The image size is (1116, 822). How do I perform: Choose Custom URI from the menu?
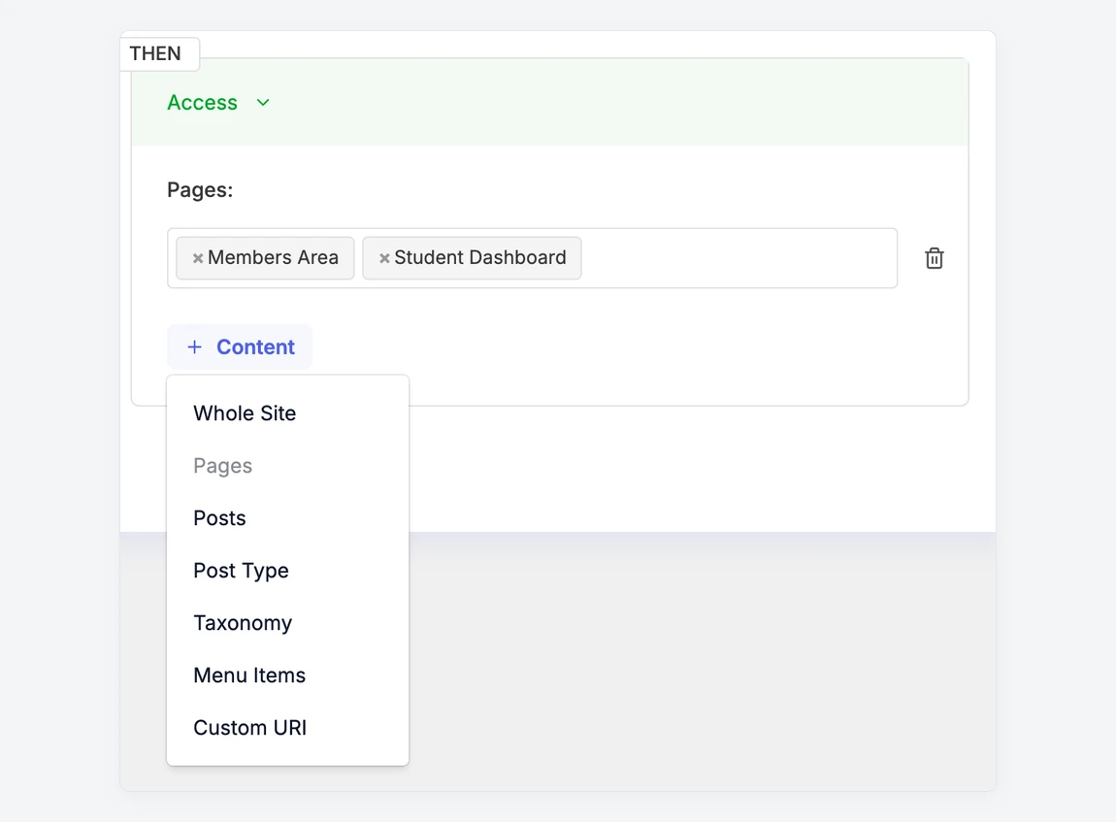pos(287,727)
